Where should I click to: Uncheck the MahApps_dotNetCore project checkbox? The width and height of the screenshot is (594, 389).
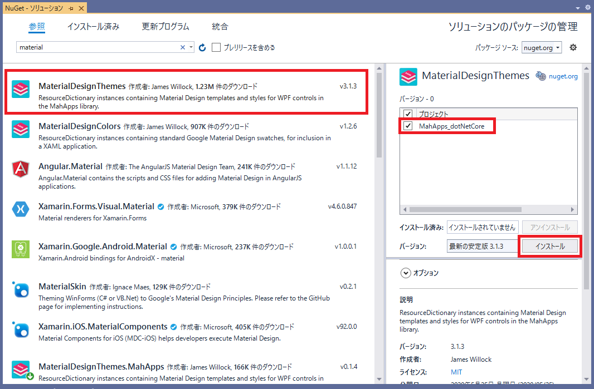tap(408, 126)
